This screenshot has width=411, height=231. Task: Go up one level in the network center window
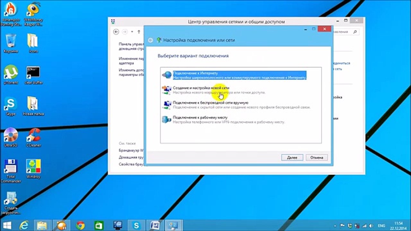tap(139, 32)
